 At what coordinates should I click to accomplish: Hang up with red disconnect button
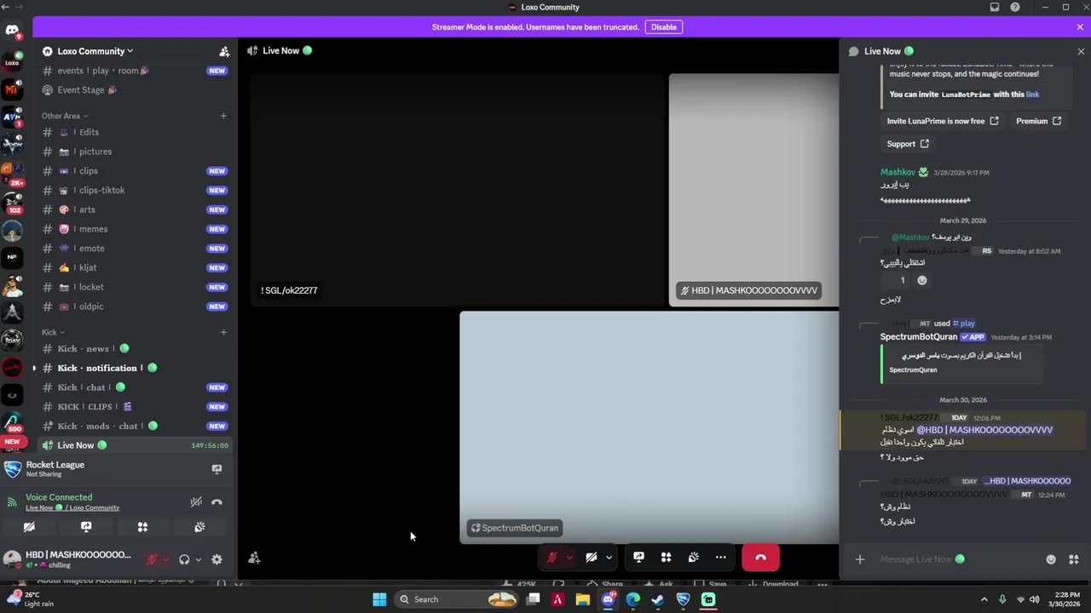(760, 558)
